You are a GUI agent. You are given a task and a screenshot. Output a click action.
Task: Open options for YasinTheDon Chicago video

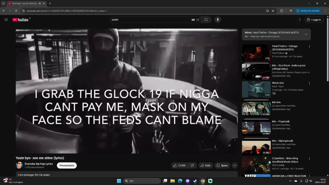[309, 47]
